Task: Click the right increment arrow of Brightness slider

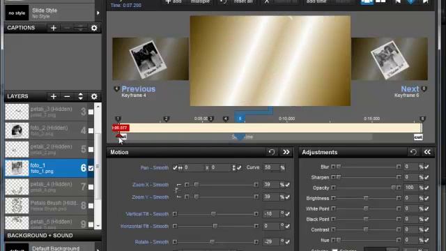Action: (399, 198)
